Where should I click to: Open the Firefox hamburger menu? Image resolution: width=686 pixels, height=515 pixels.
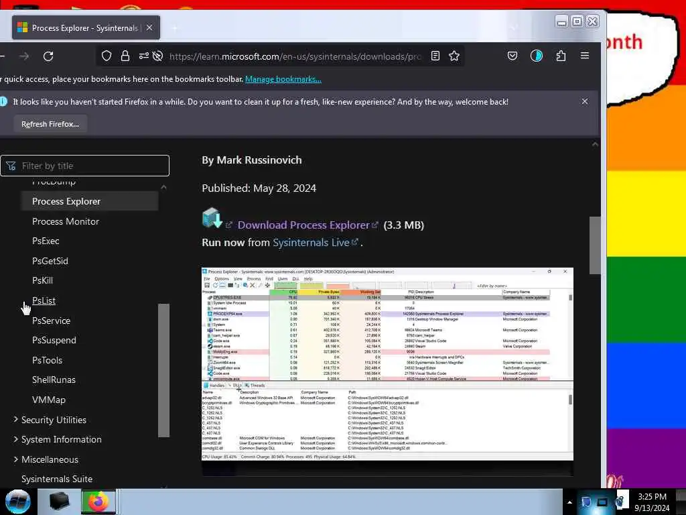click(x=584, y=56)
